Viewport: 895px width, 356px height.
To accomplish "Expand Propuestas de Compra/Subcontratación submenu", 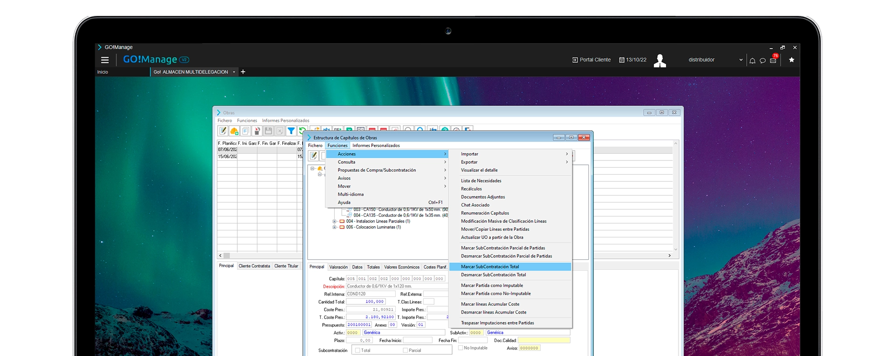I will (387, 170).
